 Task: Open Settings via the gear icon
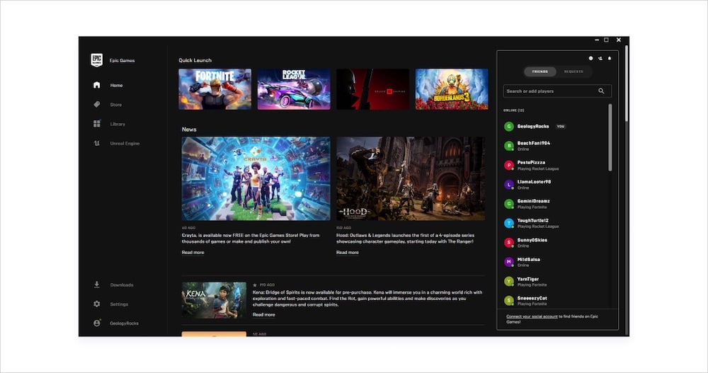(x=96, y=304)
